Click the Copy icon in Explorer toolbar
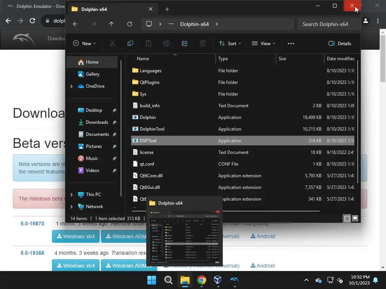 point(130,44)
